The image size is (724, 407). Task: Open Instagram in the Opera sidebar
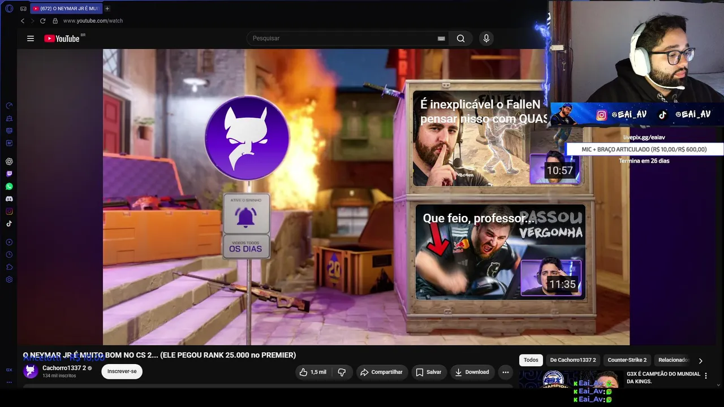click(9, 211)
